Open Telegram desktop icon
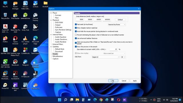Screen dimensions: 183x103 coord(25,63)
